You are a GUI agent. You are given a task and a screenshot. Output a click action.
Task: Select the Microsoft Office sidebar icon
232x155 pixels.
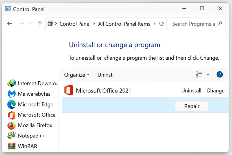click(12, 115)
